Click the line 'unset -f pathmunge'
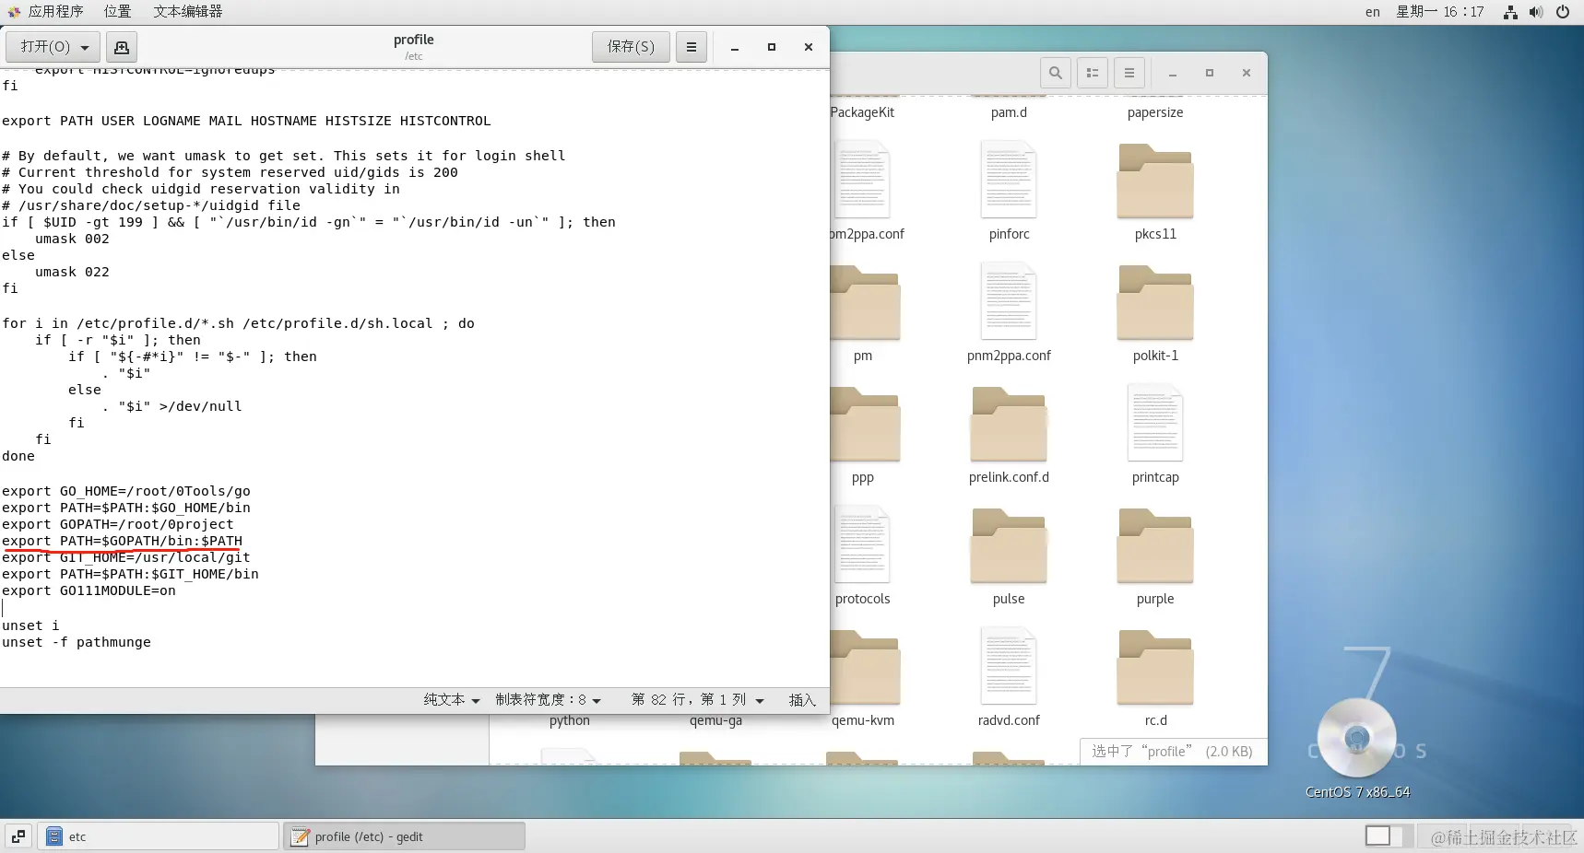 (77, 643)
